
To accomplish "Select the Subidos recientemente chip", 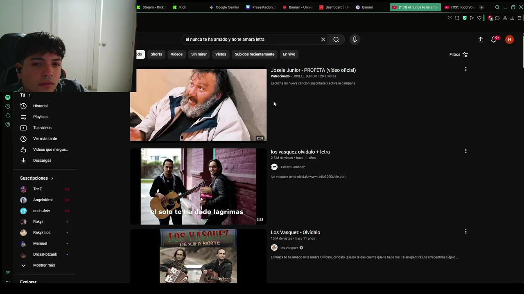I will click(x=255, y=54).
